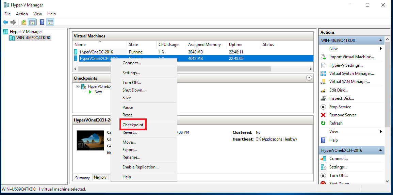Click the Help icon in Actions pane
The width and height of the screenshot is (393, 195).
(x=323, y=140)
